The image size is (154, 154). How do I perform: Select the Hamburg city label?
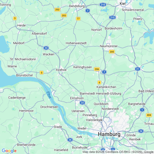click(x=109, y=134)
